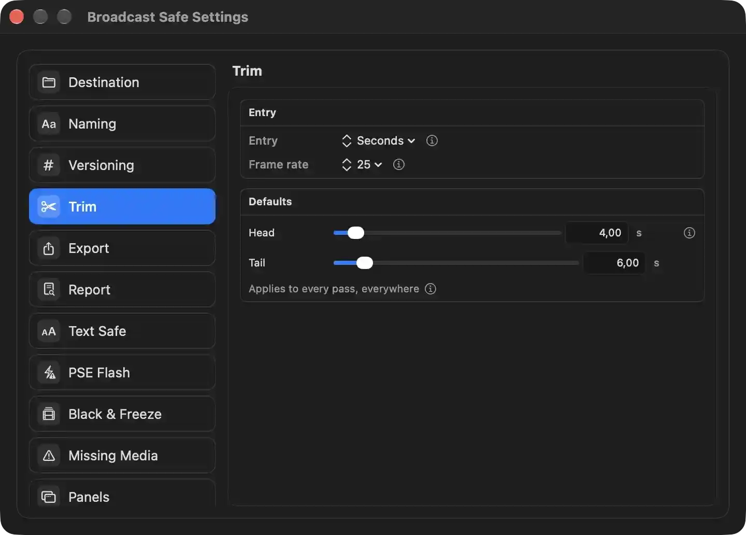
Task: Show info for the Entry Seconds setting
Action: tap(432, 140)
